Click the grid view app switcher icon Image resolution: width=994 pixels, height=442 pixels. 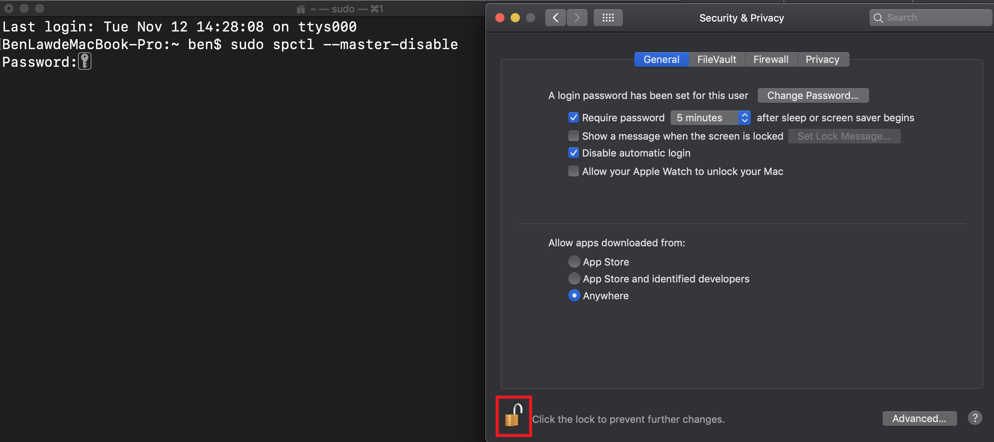607,17
